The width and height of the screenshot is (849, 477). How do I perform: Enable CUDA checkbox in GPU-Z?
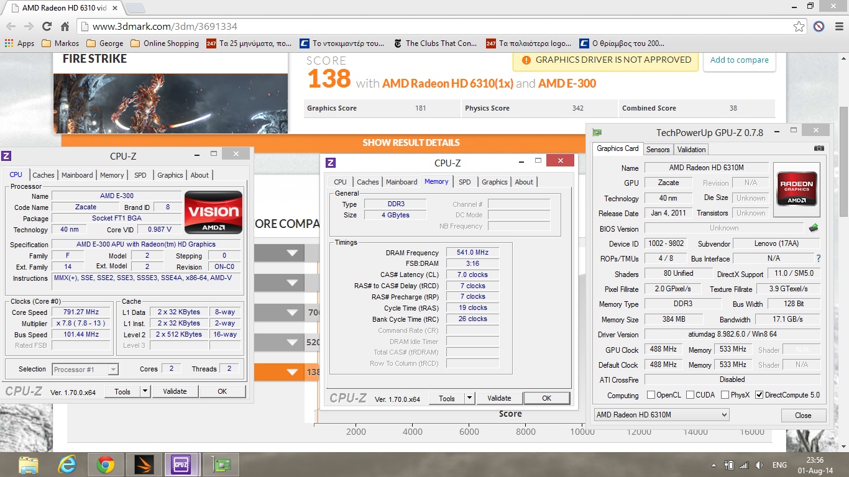point(689,395)
